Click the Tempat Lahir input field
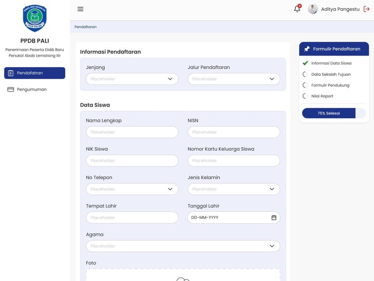 click(x=132, y=218)
